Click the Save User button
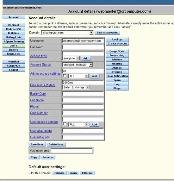 37,144
